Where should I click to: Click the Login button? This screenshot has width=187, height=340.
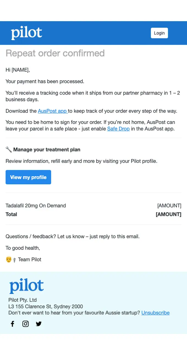(x=159, y=33)
